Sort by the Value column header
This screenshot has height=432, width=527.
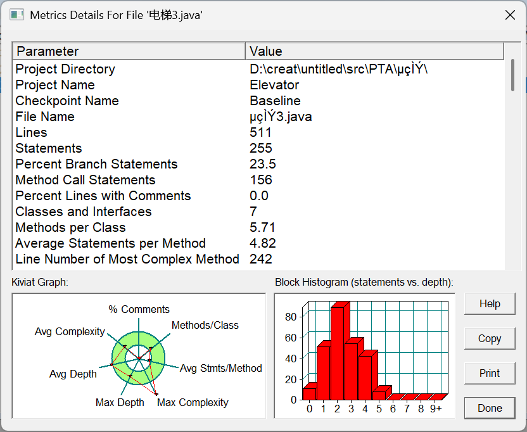[375, 51]
